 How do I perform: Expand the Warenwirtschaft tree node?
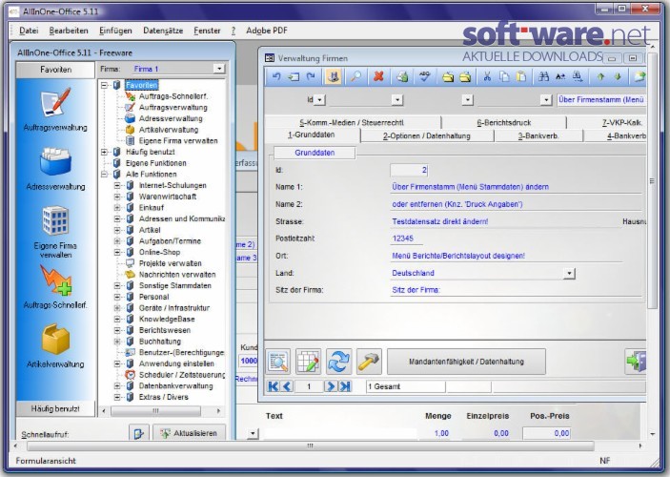coord(117,197)
